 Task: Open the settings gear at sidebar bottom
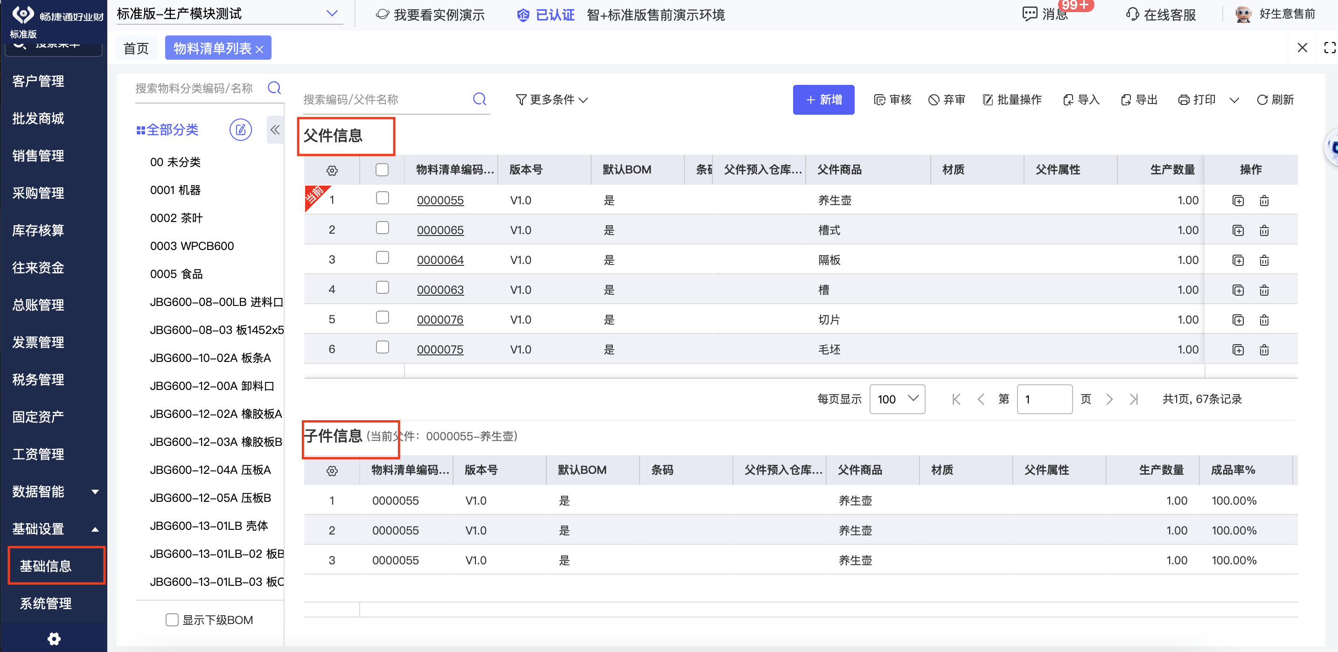click(x=54, y=638)
